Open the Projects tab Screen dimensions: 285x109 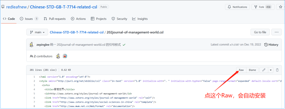coord(99,19)
